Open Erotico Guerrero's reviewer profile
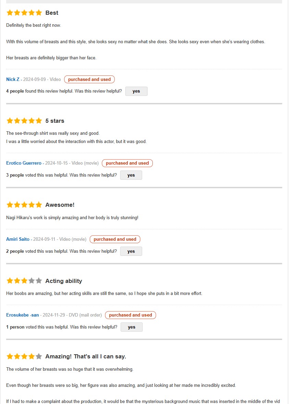 pos(24,163)
